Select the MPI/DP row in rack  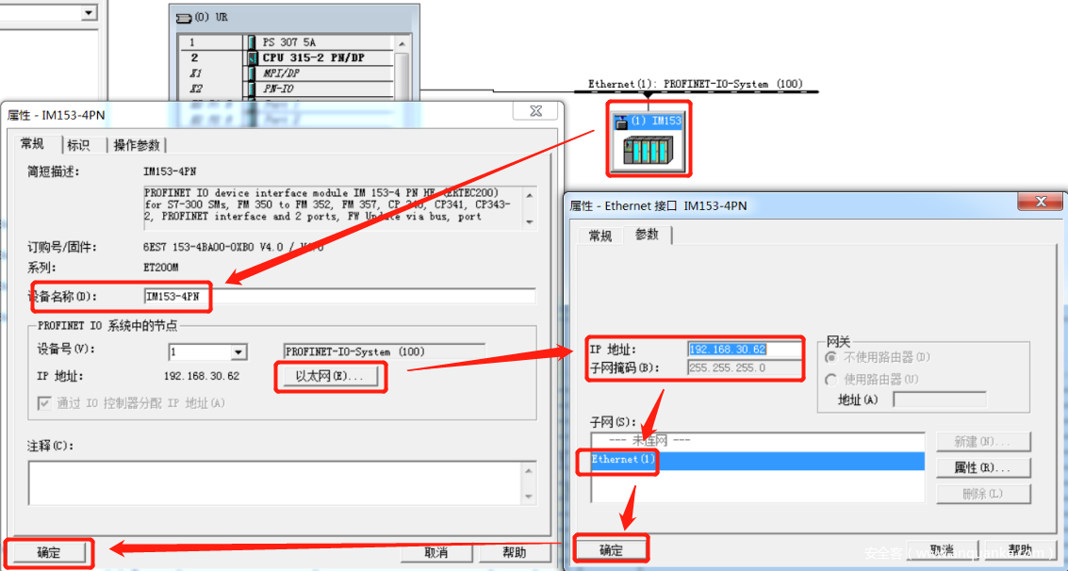click(283, 73)
